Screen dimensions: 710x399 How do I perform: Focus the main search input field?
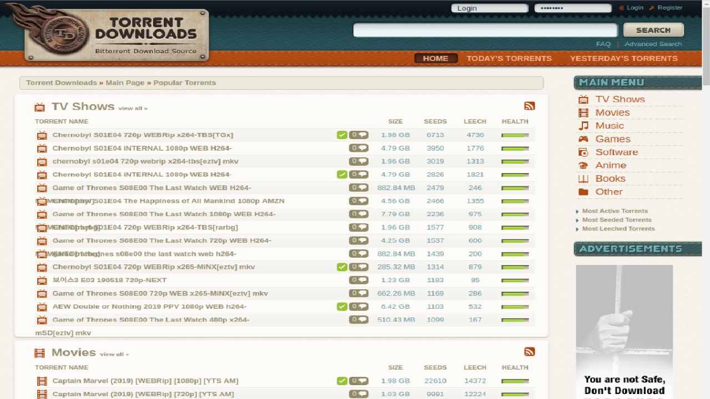(485, 30)
